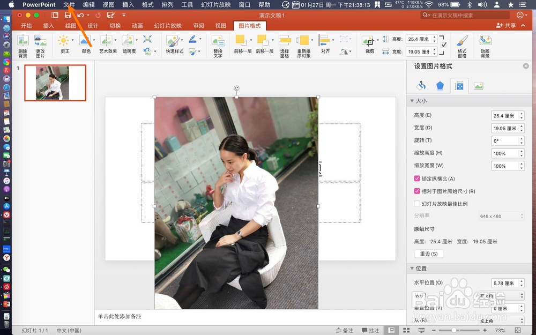The image size is (536, 335).
Task: Click the 对齐 (Align) icon
Action: (x=325, y=42)
